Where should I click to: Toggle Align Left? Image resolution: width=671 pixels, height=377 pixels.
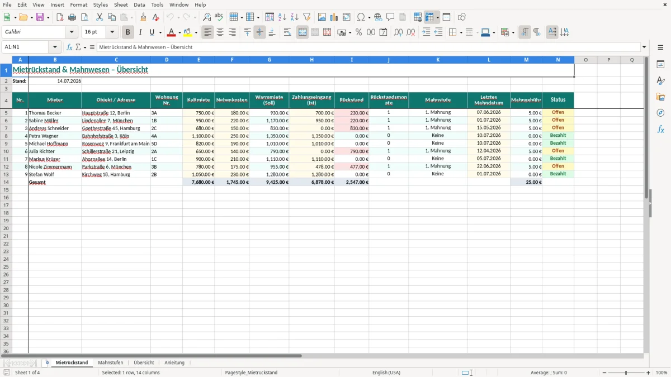207,32
